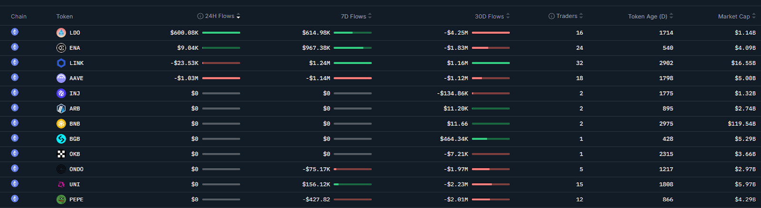Viewport: 761px width, 208px height.
Task: Click the BNB token icon
Action: 61,124
